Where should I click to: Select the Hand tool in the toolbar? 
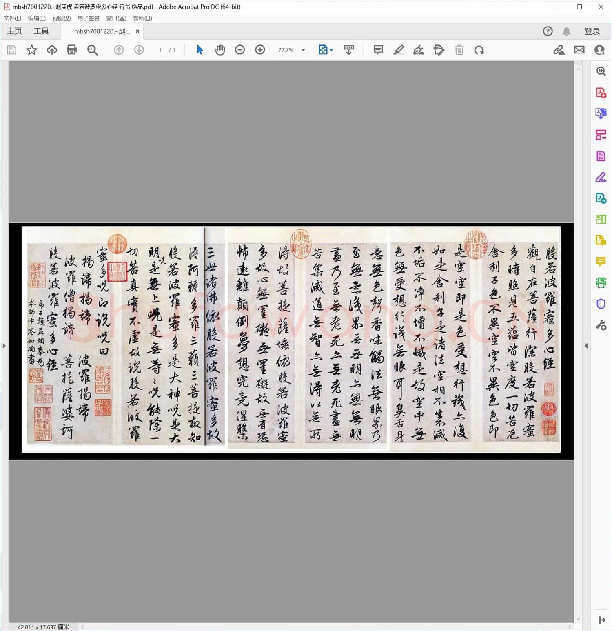click(220, 50)
